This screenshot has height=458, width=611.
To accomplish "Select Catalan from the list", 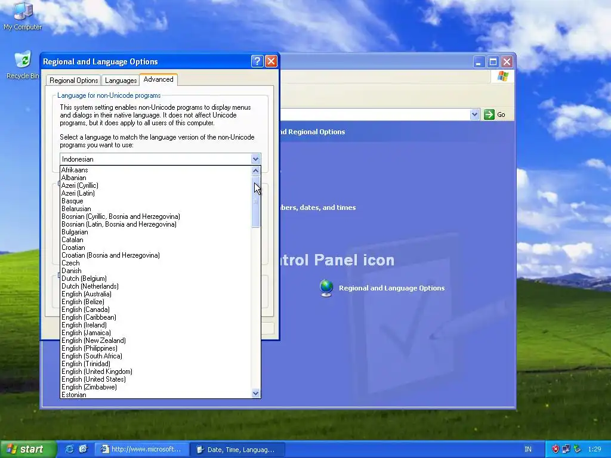I will pos(156,240).
